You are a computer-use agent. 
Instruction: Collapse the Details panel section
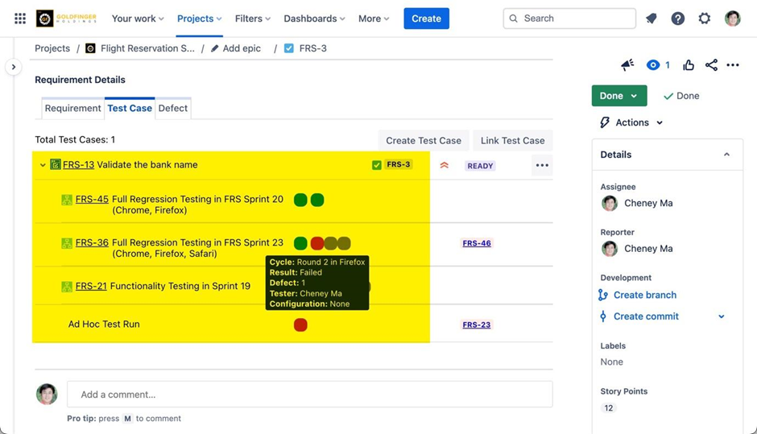tap(726, 155)
